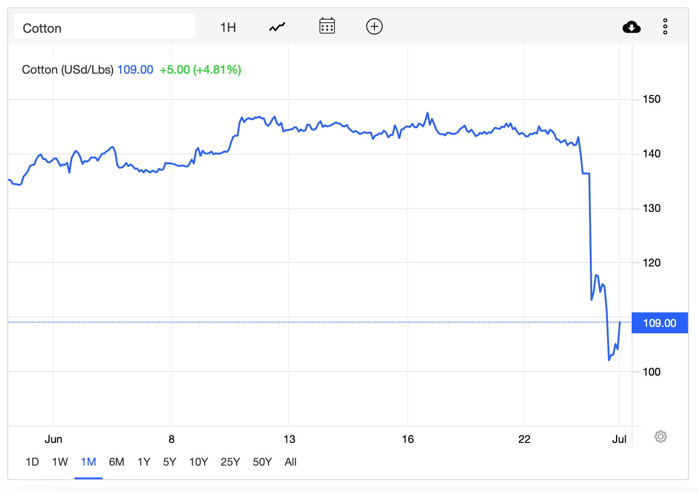Image resolution: width=698 pixels, height=492 pixels.
Task: Click the Jun date axis label
Action: click(x=53, y=439)
